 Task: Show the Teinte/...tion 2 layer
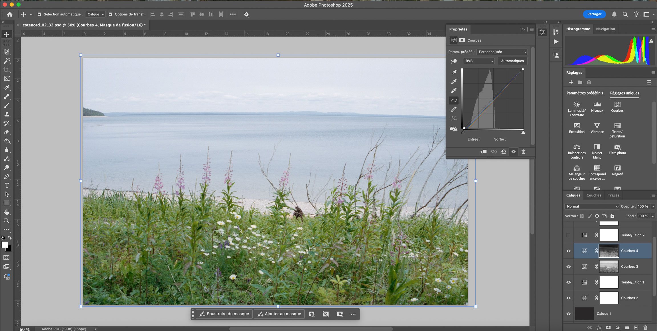pos(568,235)
